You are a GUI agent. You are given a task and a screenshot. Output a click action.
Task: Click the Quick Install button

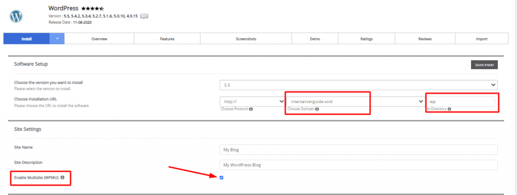pos(484,65)
